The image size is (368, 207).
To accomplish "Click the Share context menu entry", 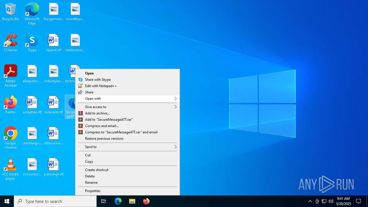I will pos(127,92).
